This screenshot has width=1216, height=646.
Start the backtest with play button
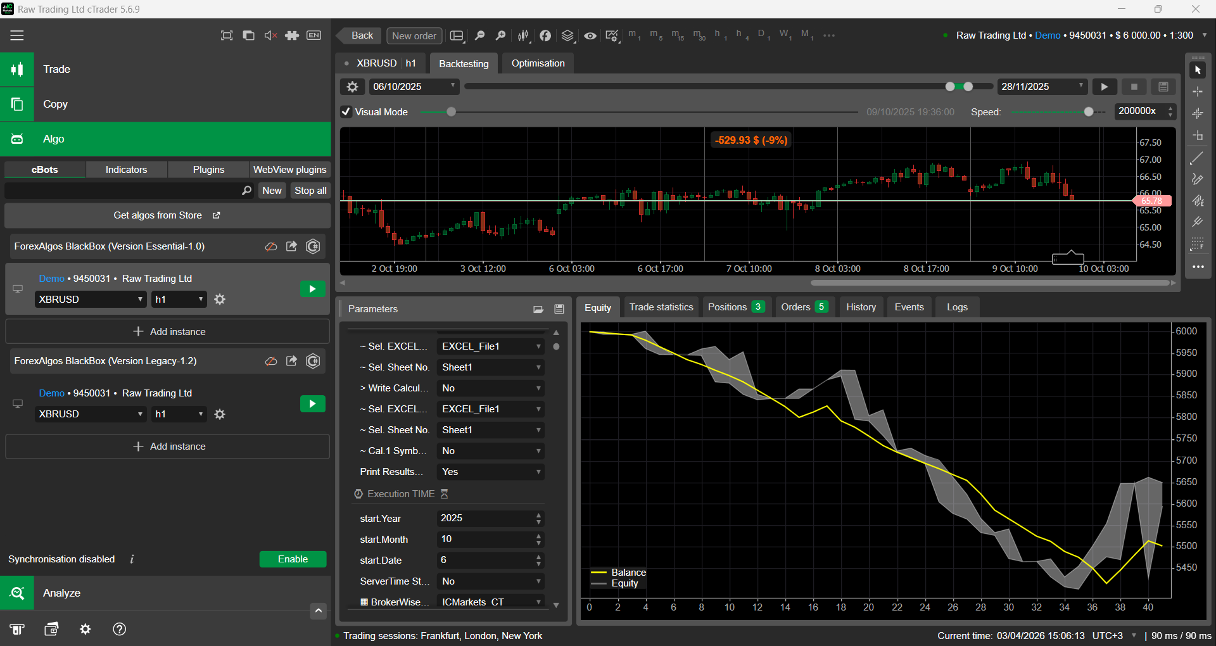tap(1105, 87)
